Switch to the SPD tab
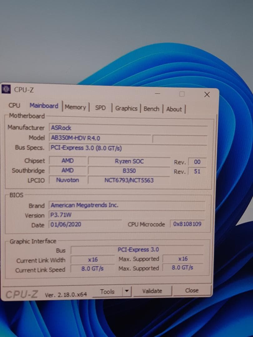This screenshot has height=337, width=253. pos(100,108)
